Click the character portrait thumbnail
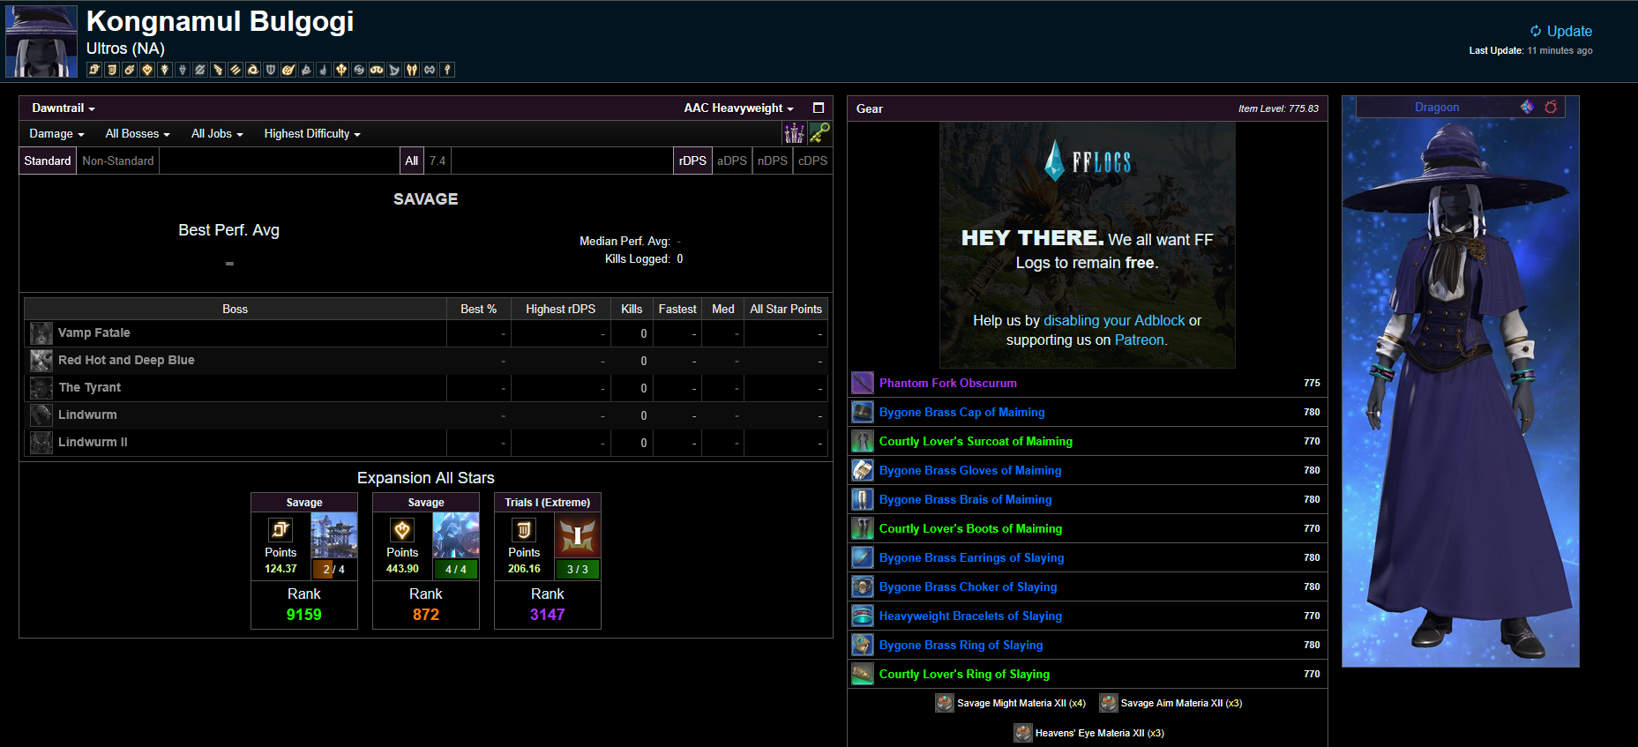1638x747 pixels. 41,41
